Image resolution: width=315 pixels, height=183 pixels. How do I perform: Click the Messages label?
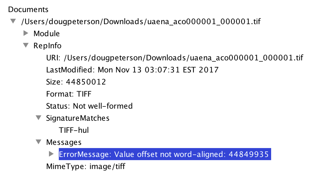click(64, 142)
